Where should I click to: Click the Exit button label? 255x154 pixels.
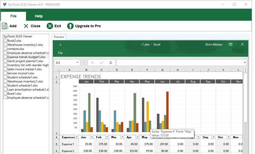[x=58, y=26]
